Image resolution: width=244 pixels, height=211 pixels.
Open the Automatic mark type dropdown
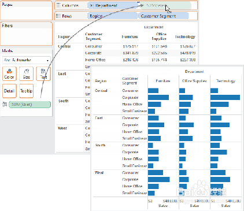pos(27,60)
